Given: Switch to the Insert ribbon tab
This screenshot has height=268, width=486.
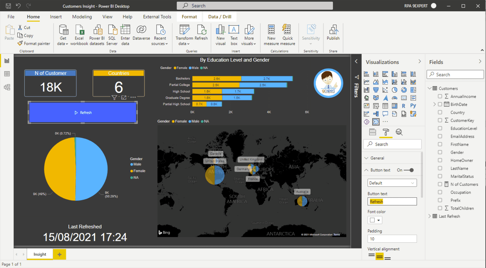Looking at the screenshot, I should point(56,17).
